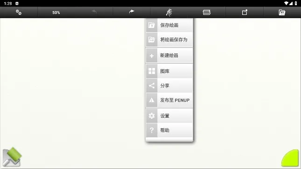Open tool settings gears icon

19,13
